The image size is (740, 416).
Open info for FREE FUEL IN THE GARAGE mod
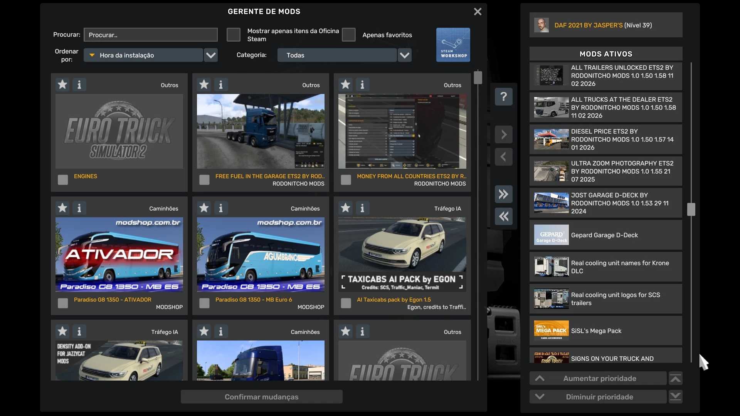(221, 84)
